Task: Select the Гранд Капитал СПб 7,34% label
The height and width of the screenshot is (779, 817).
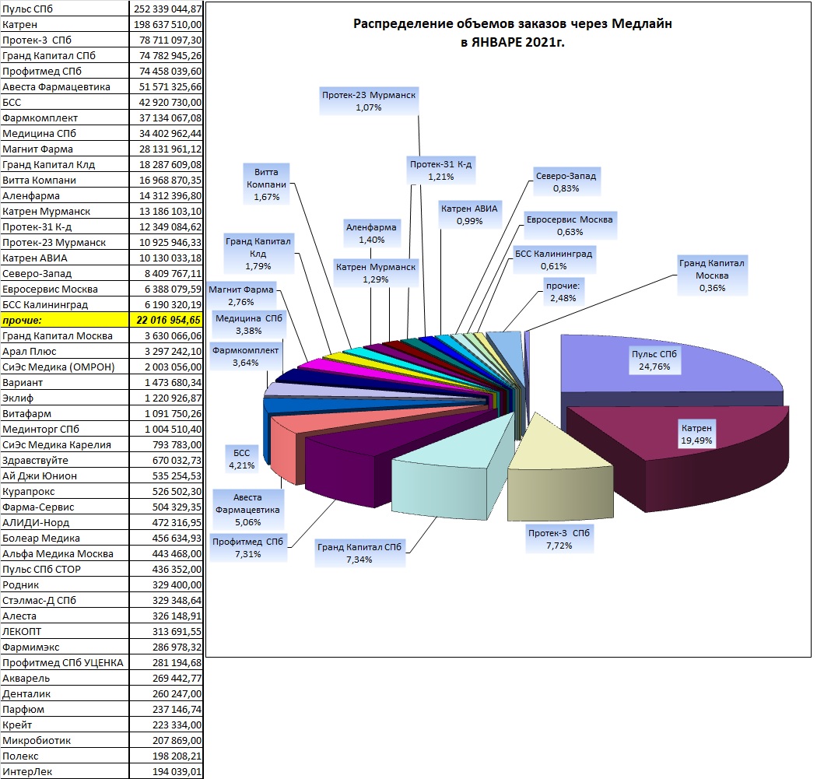Action: pyautogui.click(x=359, y=553)
